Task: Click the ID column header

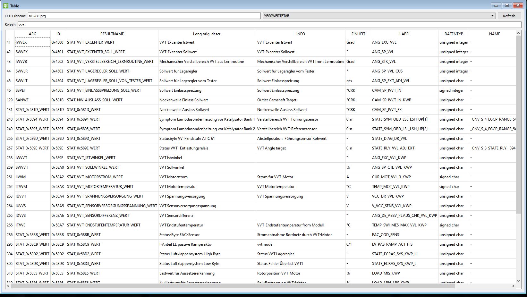Action: [58, 34]
